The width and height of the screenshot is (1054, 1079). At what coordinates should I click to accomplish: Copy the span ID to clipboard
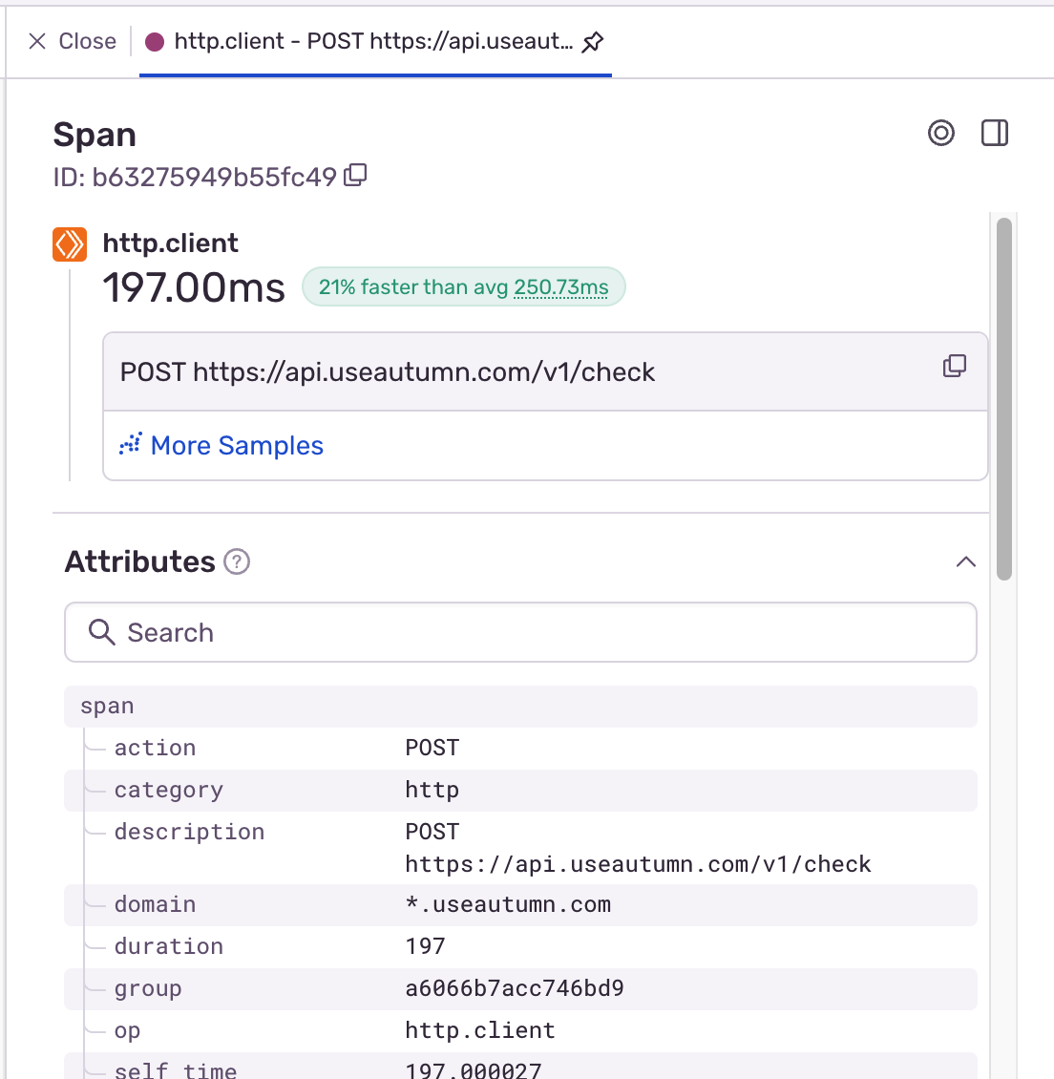355,176
